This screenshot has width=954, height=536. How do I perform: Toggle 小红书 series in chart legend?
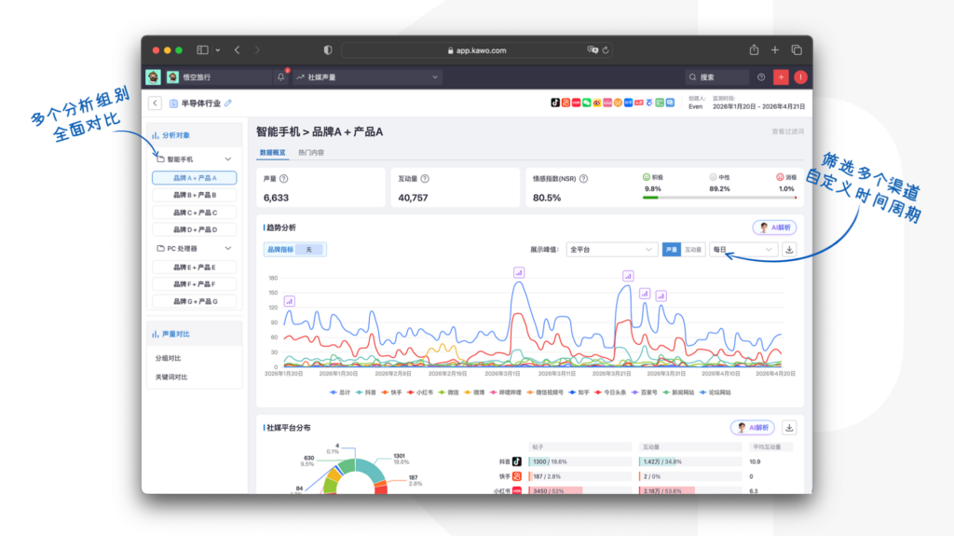coord(420,392)
